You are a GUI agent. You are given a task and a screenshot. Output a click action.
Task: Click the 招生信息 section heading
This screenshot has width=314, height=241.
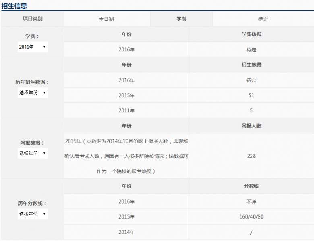point(14,6)
